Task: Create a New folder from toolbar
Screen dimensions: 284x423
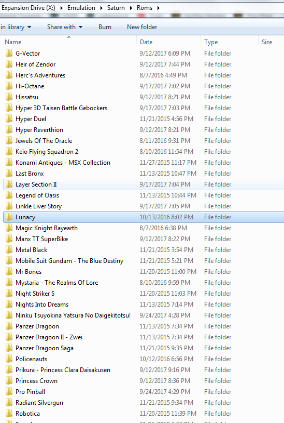Action: pos(142,27)
